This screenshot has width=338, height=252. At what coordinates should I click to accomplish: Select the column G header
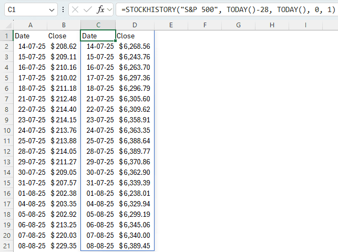(x=238, y=25)
